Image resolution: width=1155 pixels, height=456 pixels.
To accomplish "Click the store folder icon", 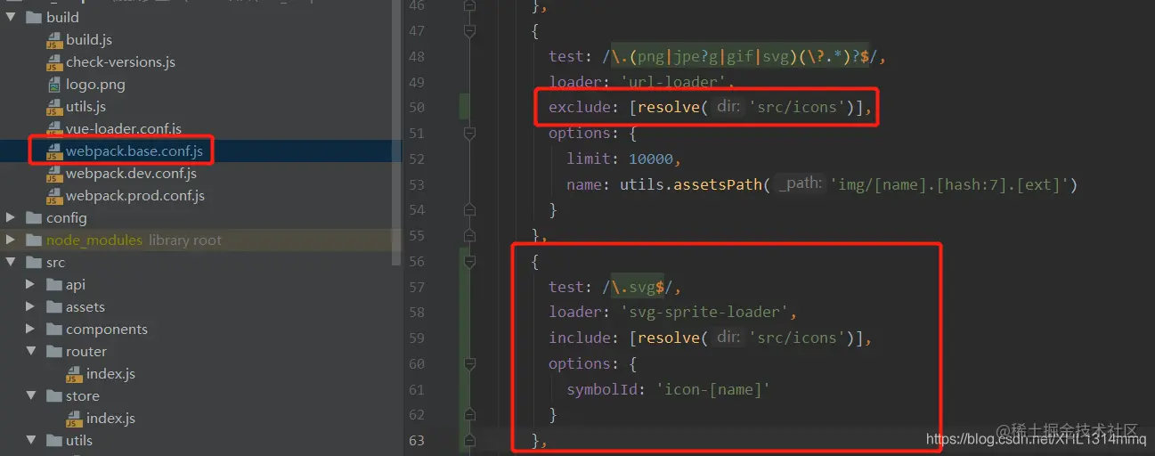I will tap(53, 396).
